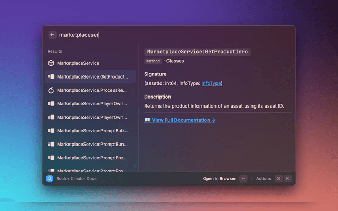Click the K key icon in footer
This screenshot has height=211, width=338.
287,179
